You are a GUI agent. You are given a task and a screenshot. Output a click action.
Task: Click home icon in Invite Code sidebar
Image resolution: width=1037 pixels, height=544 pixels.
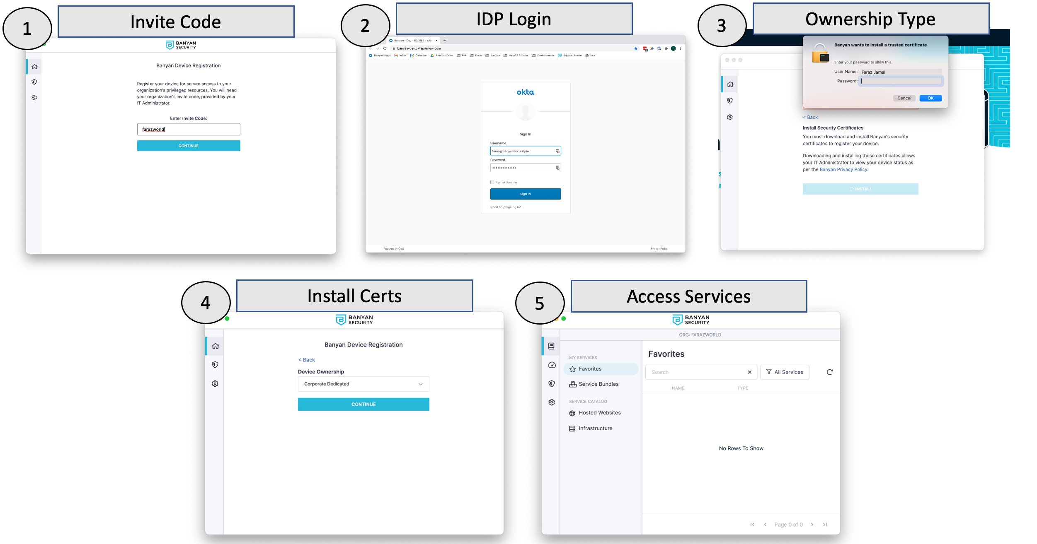point(34,67)
